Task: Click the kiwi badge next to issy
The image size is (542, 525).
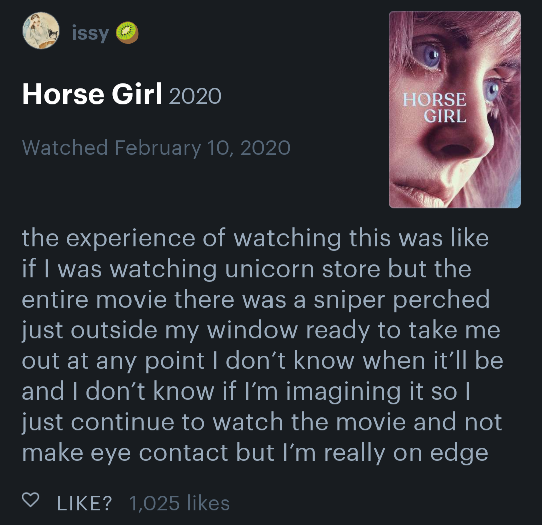Action: (x=127, y=34)
